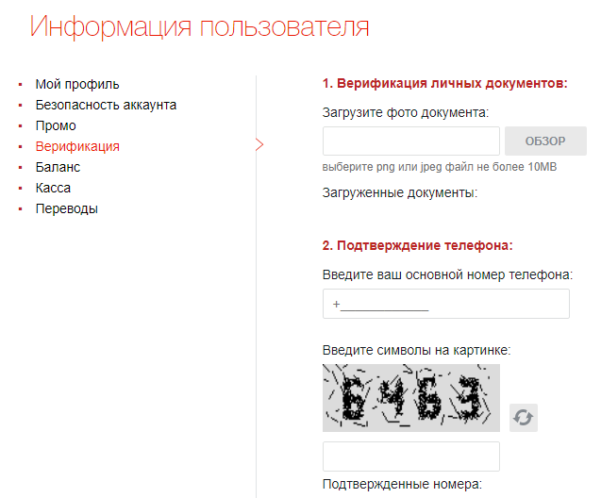Click the Подтверждение телефона heading
Screen dimensions: 601x498
417,245
